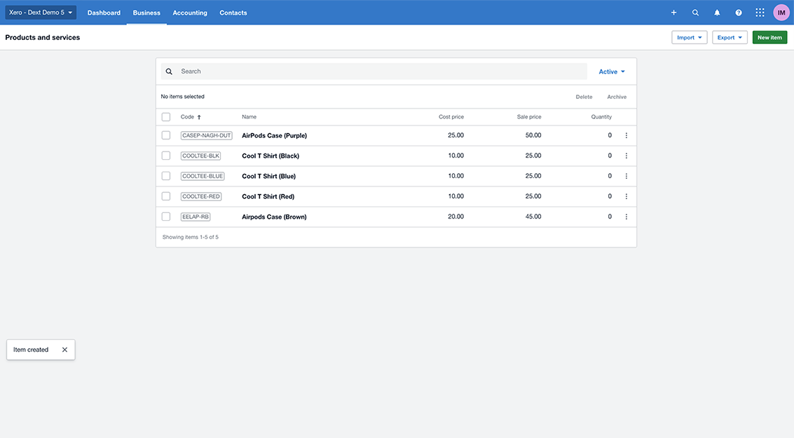Open the notifications bell

717,13
